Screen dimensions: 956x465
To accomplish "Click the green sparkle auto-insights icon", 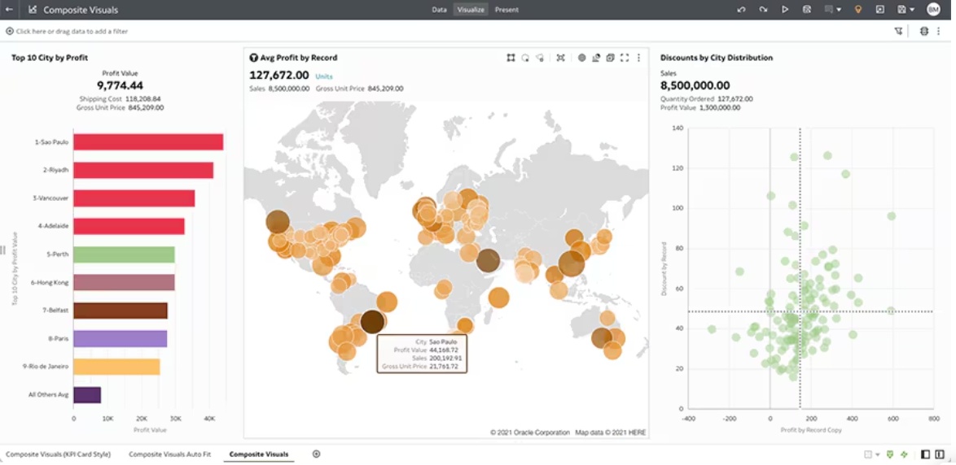I will [904, 454].
